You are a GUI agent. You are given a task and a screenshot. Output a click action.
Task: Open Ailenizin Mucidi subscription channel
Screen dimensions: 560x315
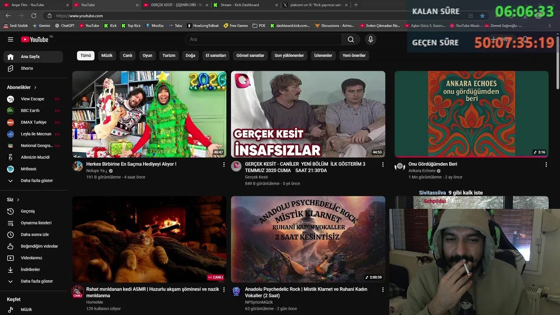pos(33,157)
